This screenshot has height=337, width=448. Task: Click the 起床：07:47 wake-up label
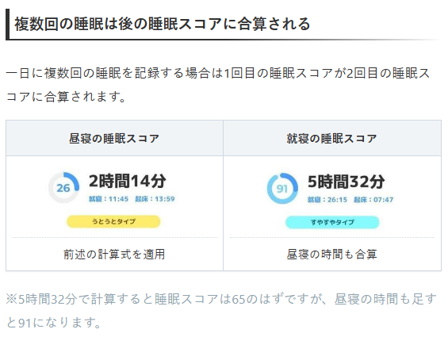(x=373, y=200)
